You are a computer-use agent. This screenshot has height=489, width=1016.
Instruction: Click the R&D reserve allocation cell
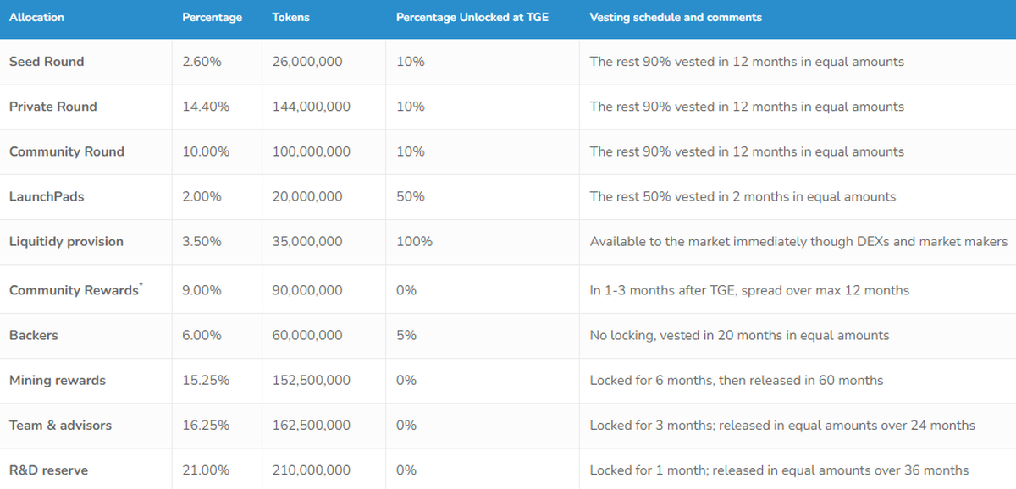(48, 470)
